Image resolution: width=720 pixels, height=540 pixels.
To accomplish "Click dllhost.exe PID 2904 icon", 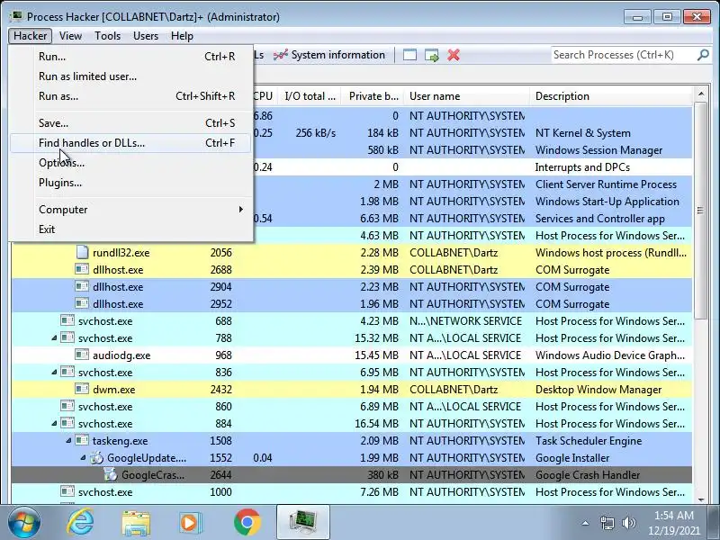I will point(82,286).
